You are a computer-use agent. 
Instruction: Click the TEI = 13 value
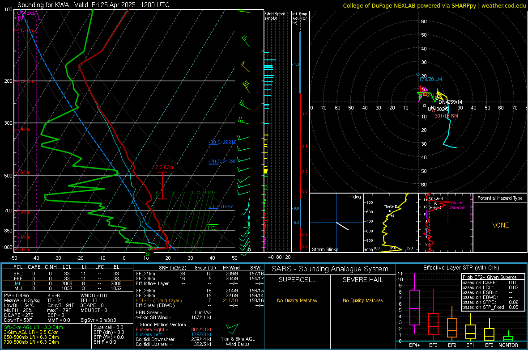pos(89,300)
